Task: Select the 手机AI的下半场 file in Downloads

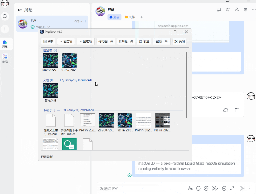Action: [x=69, y=124]
